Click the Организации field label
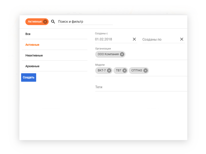Image resolution: width=206 pixels, height=154 pixels. click(x=103, y=49)
